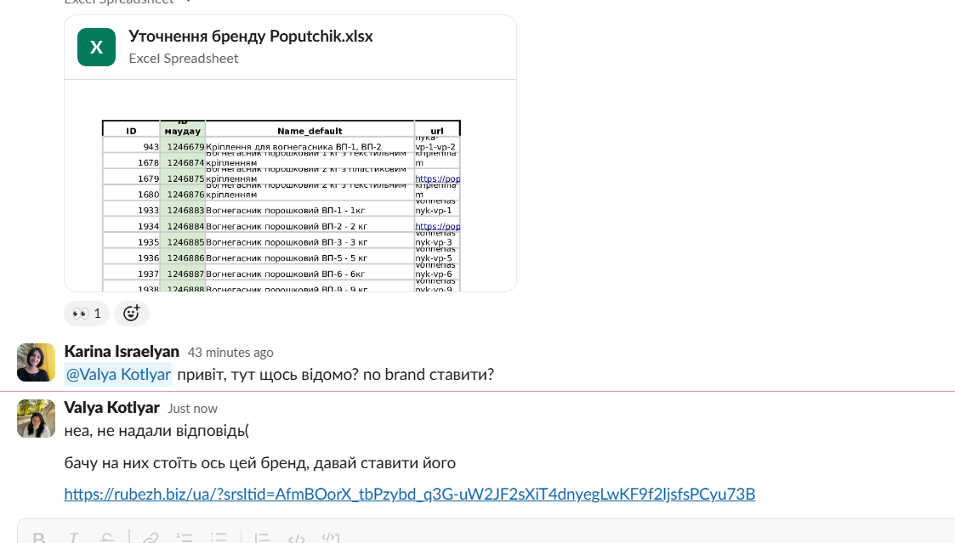Open the rubezh.biz link in Valya's message
The width and height of the screenshot is (955, 543).
coord(409,494)
